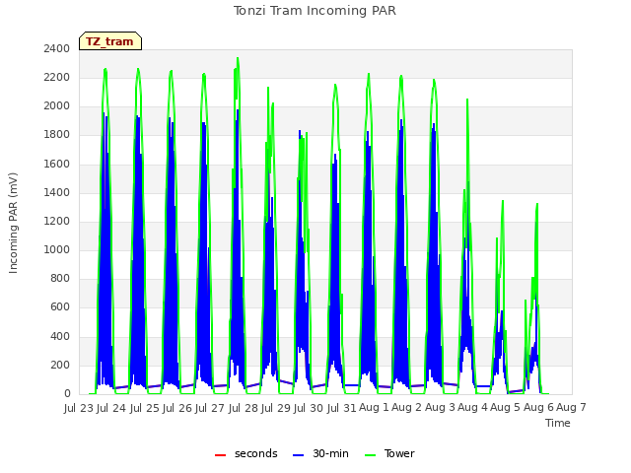631x473 pixels.
Task: Click the Time axis label
Action: (x=558, y=423)
